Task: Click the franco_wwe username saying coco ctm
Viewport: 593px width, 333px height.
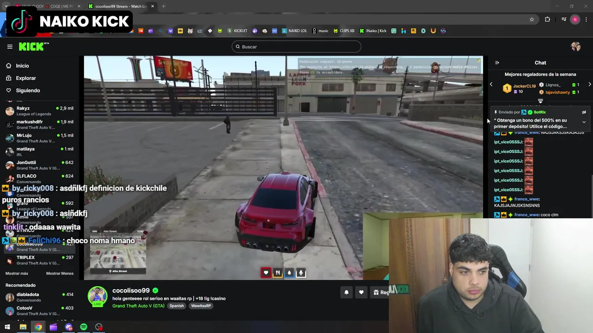Action: (x=527, y=215)
